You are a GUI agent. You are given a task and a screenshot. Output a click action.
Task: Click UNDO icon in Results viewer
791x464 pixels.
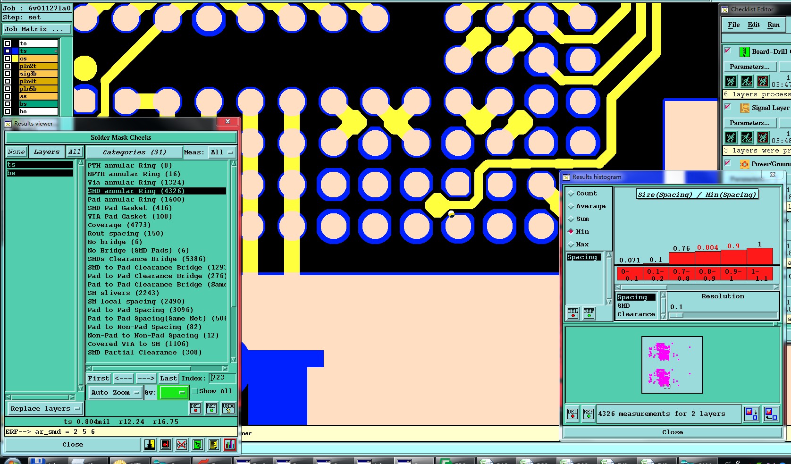(x=228, y=408)
